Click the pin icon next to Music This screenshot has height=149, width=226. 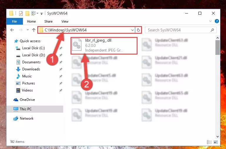61,76
